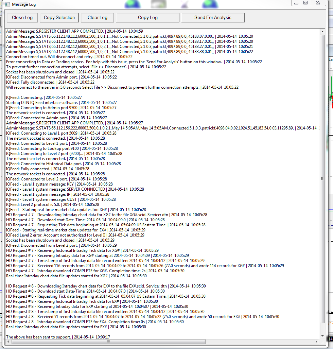
Task: Select line 'The above has been sent to support.'
Action: 58,337
